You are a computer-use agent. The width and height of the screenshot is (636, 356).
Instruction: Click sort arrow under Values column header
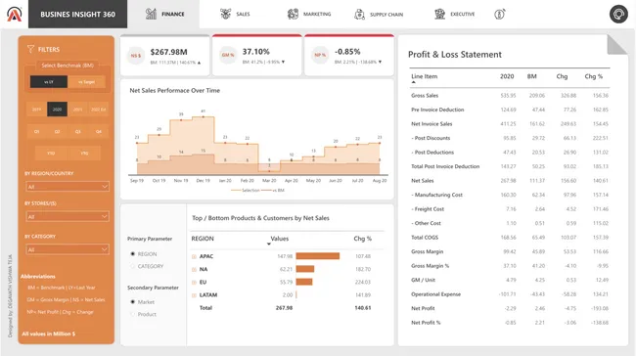pyautogui.click(x=268, y=245)
